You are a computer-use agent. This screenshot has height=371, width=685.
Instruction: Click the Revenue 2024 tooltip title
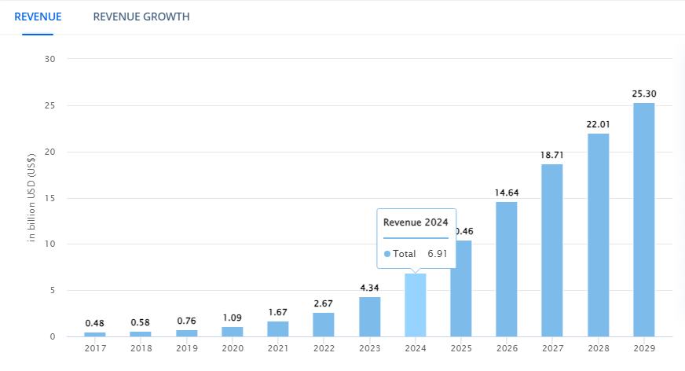pos(416,222)
